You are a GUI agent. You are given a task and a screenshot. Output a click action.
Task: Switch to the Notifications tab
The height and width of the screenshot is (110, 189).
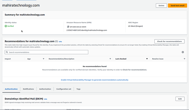click(x=28, y=89)
